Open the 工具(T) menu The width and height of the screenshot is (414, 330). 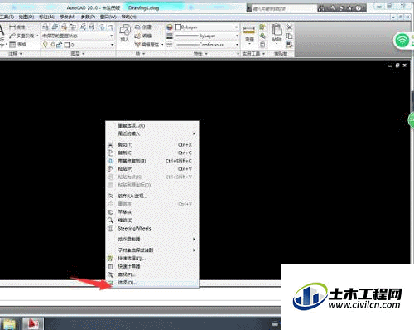tap(7, 17)
